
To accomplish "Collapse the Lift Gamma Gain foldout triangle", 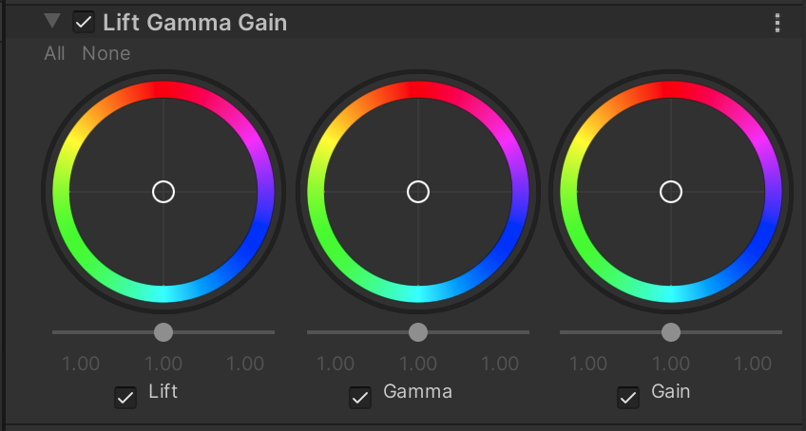I will [x=52, y=21].
